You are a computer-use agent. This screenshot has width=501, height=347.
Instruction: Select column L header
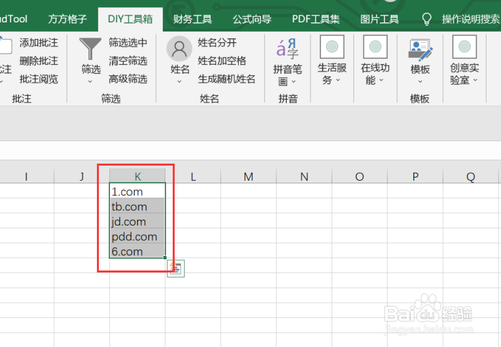(x=193, y=176)
